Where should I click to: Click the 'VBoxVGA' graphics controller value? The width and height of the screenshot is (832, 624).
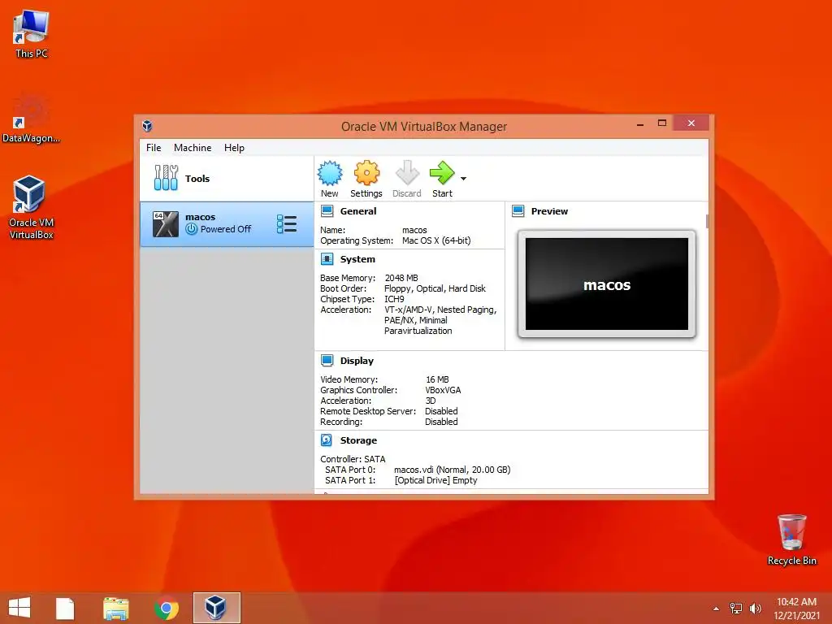(443, 390)
